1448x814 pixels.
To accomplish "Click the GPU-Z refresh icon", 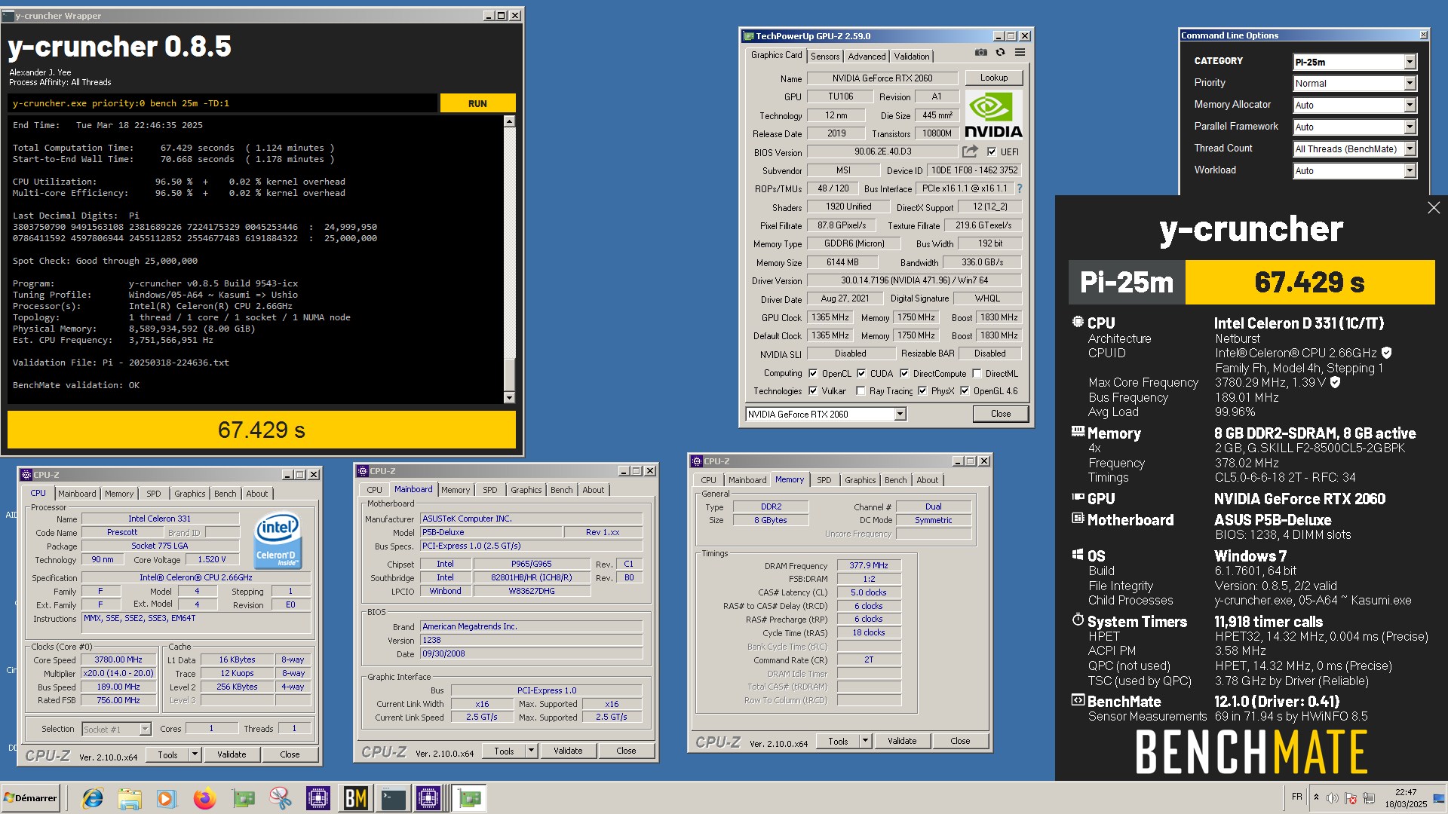I will (x=1000, y=53).
